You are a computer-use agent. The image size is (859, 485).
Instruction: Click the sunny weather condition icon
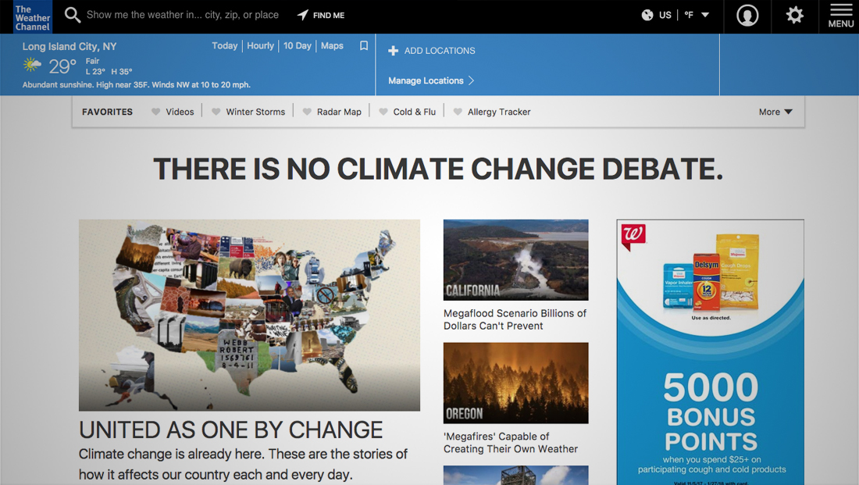[x=32, y=65]
